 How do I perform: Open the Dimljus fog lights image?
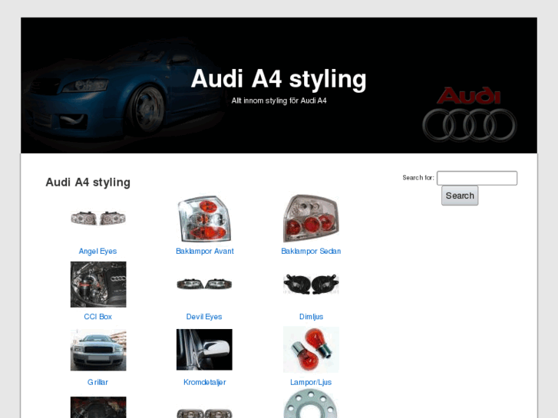click(x=311, y=284)
